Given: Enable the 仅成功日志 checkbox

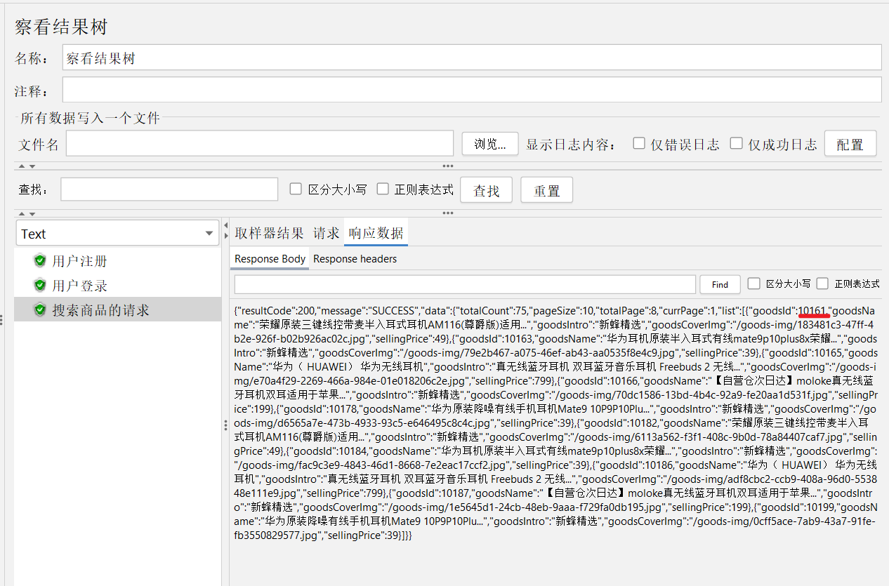Looking at the screenshot, I should pos(736,143).
